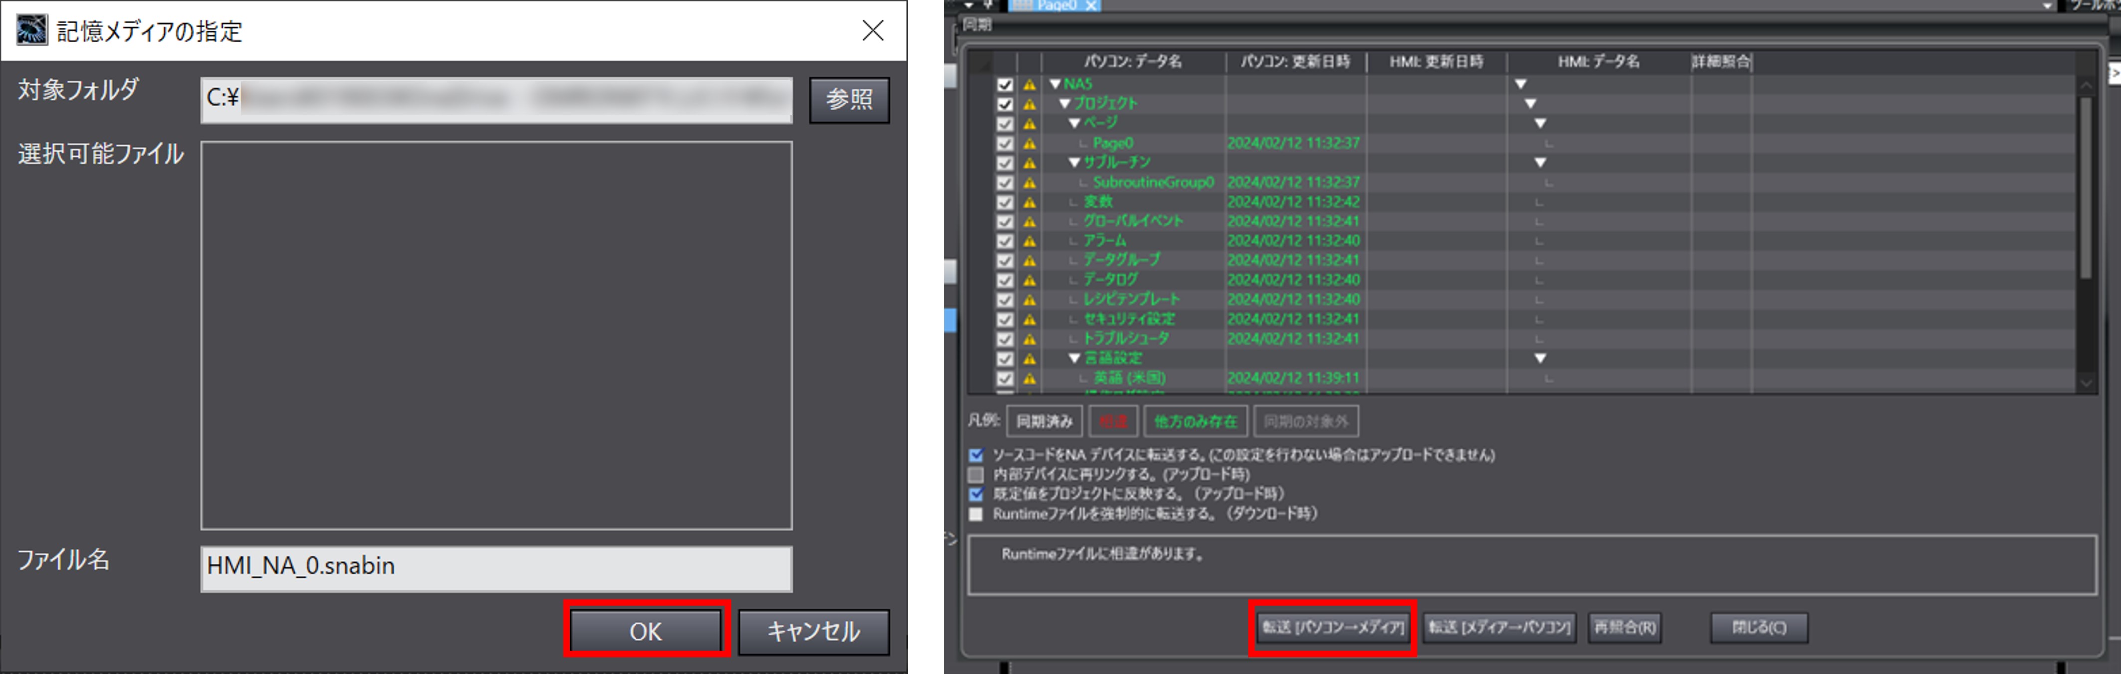
Task: Open folder browser with 参照 button
Action: [849, 100]
